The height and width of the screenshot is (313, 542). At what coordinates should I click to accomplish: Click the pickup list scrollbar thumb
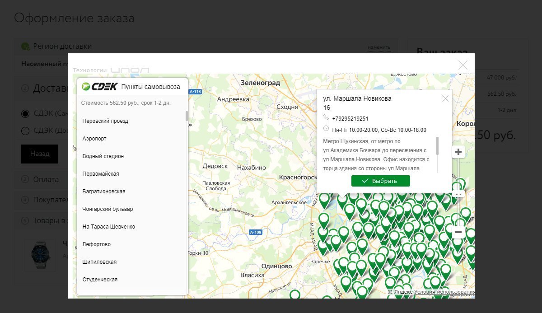pyautogui.click(x=187, y=116)
